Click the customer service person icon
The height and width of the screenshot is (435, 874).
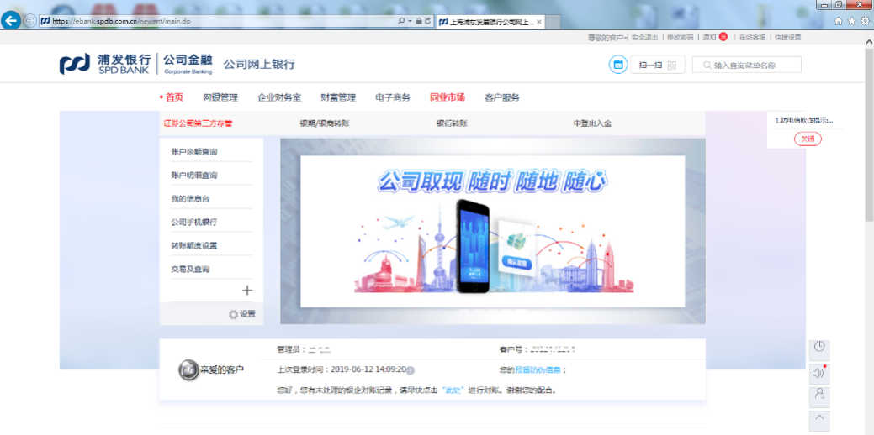[x=819, y=395]
